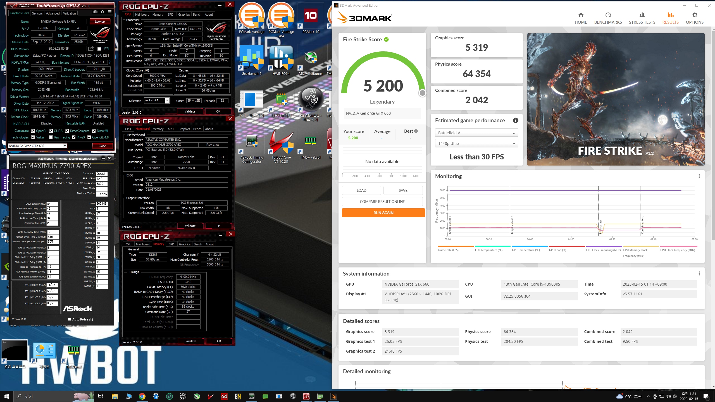715x402 pixels.
Task: Click the info icon beside Estimated game performance
Action: point(516,120)
